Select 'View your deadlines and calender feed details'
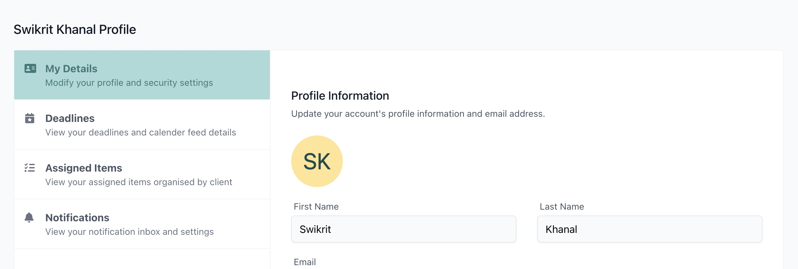 [x=141, y=133]
